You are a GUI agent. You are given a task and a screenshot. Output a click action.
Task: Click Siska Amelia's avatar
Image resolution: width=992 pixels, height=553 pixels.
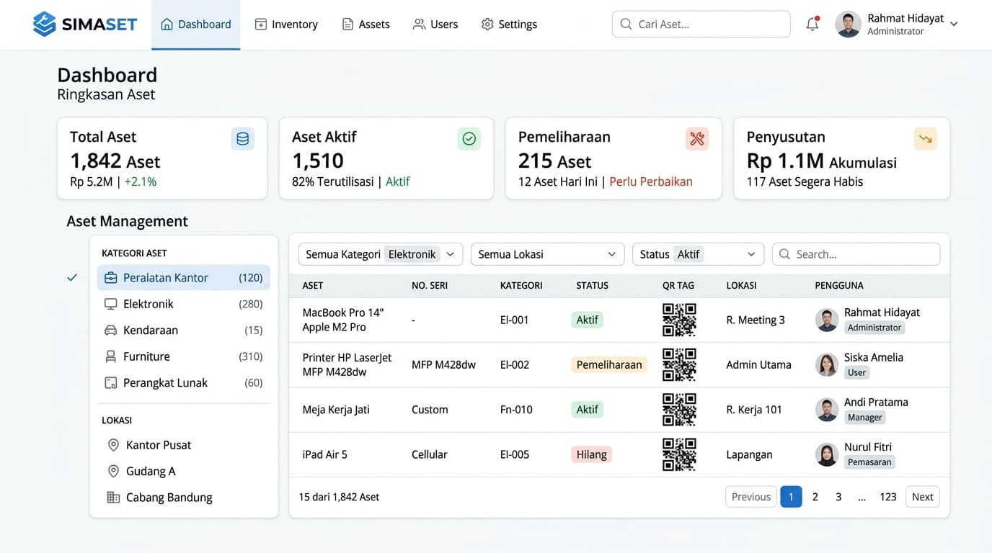[x=827, y=364]
